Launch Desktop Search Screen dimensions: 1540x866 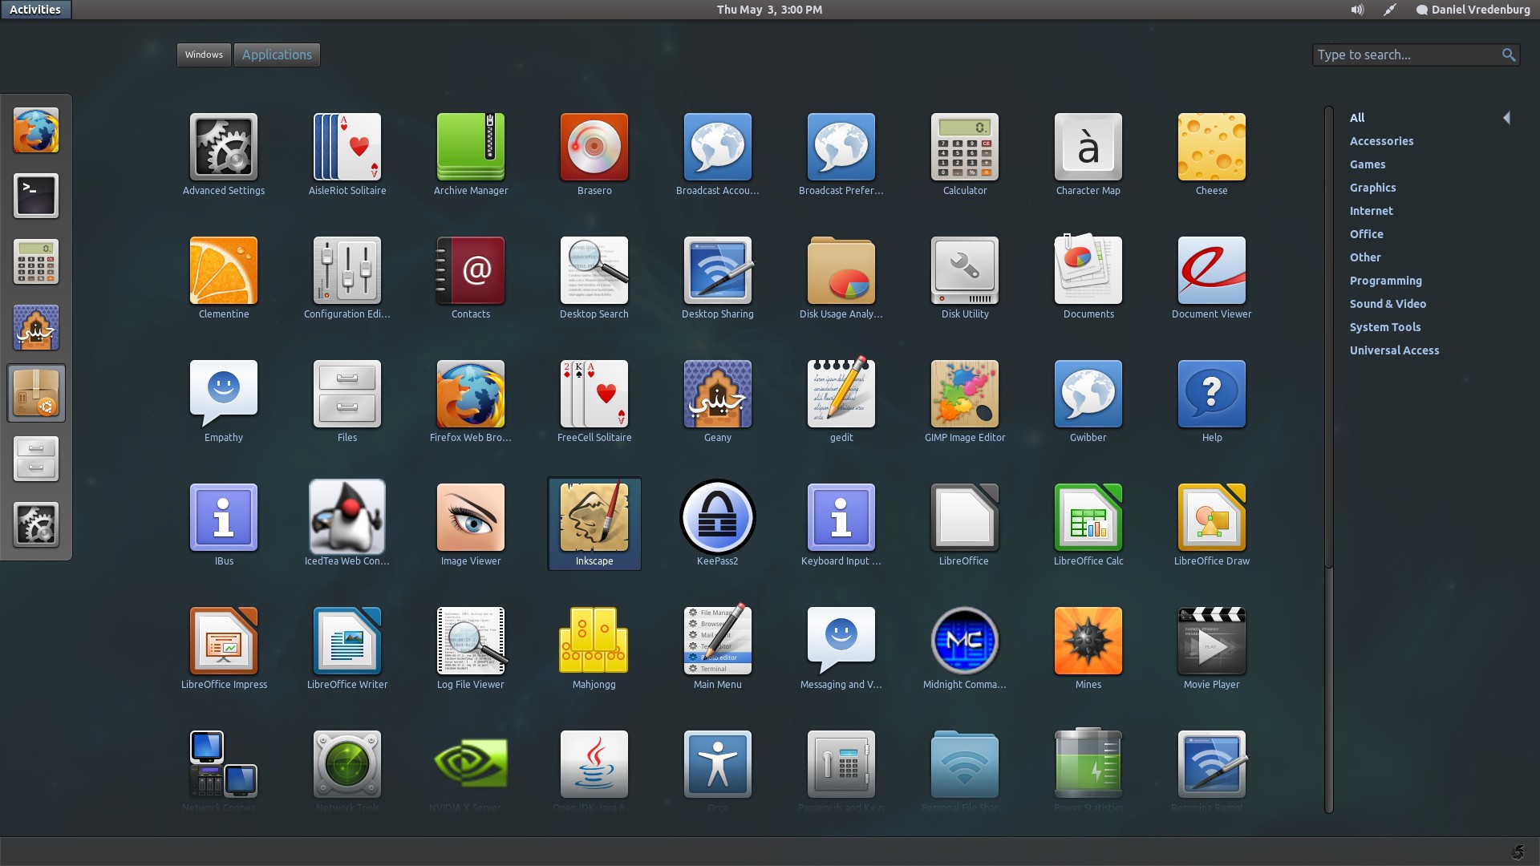tap(594, 277)
